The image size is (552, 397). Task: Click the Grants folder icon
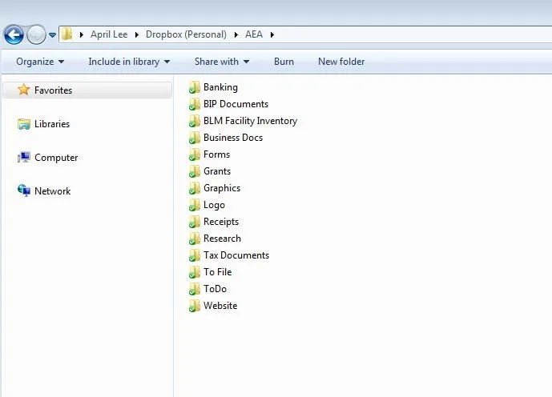[x=195, y=171]
